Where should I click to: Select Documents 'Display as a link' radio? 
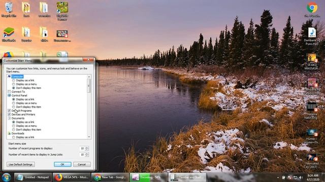tap(14, 122)
